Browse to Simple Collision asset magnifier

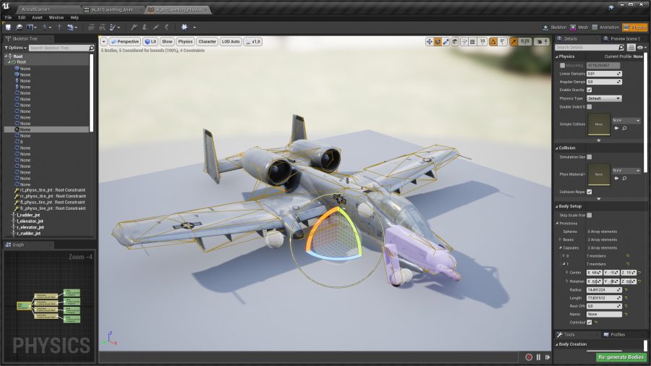(x=624, y=128)
